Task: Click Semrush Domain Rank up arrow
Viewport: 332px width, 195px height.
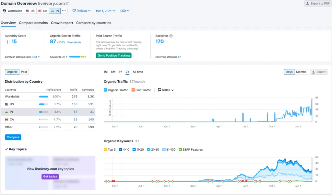Action: [x=39, y=57]
